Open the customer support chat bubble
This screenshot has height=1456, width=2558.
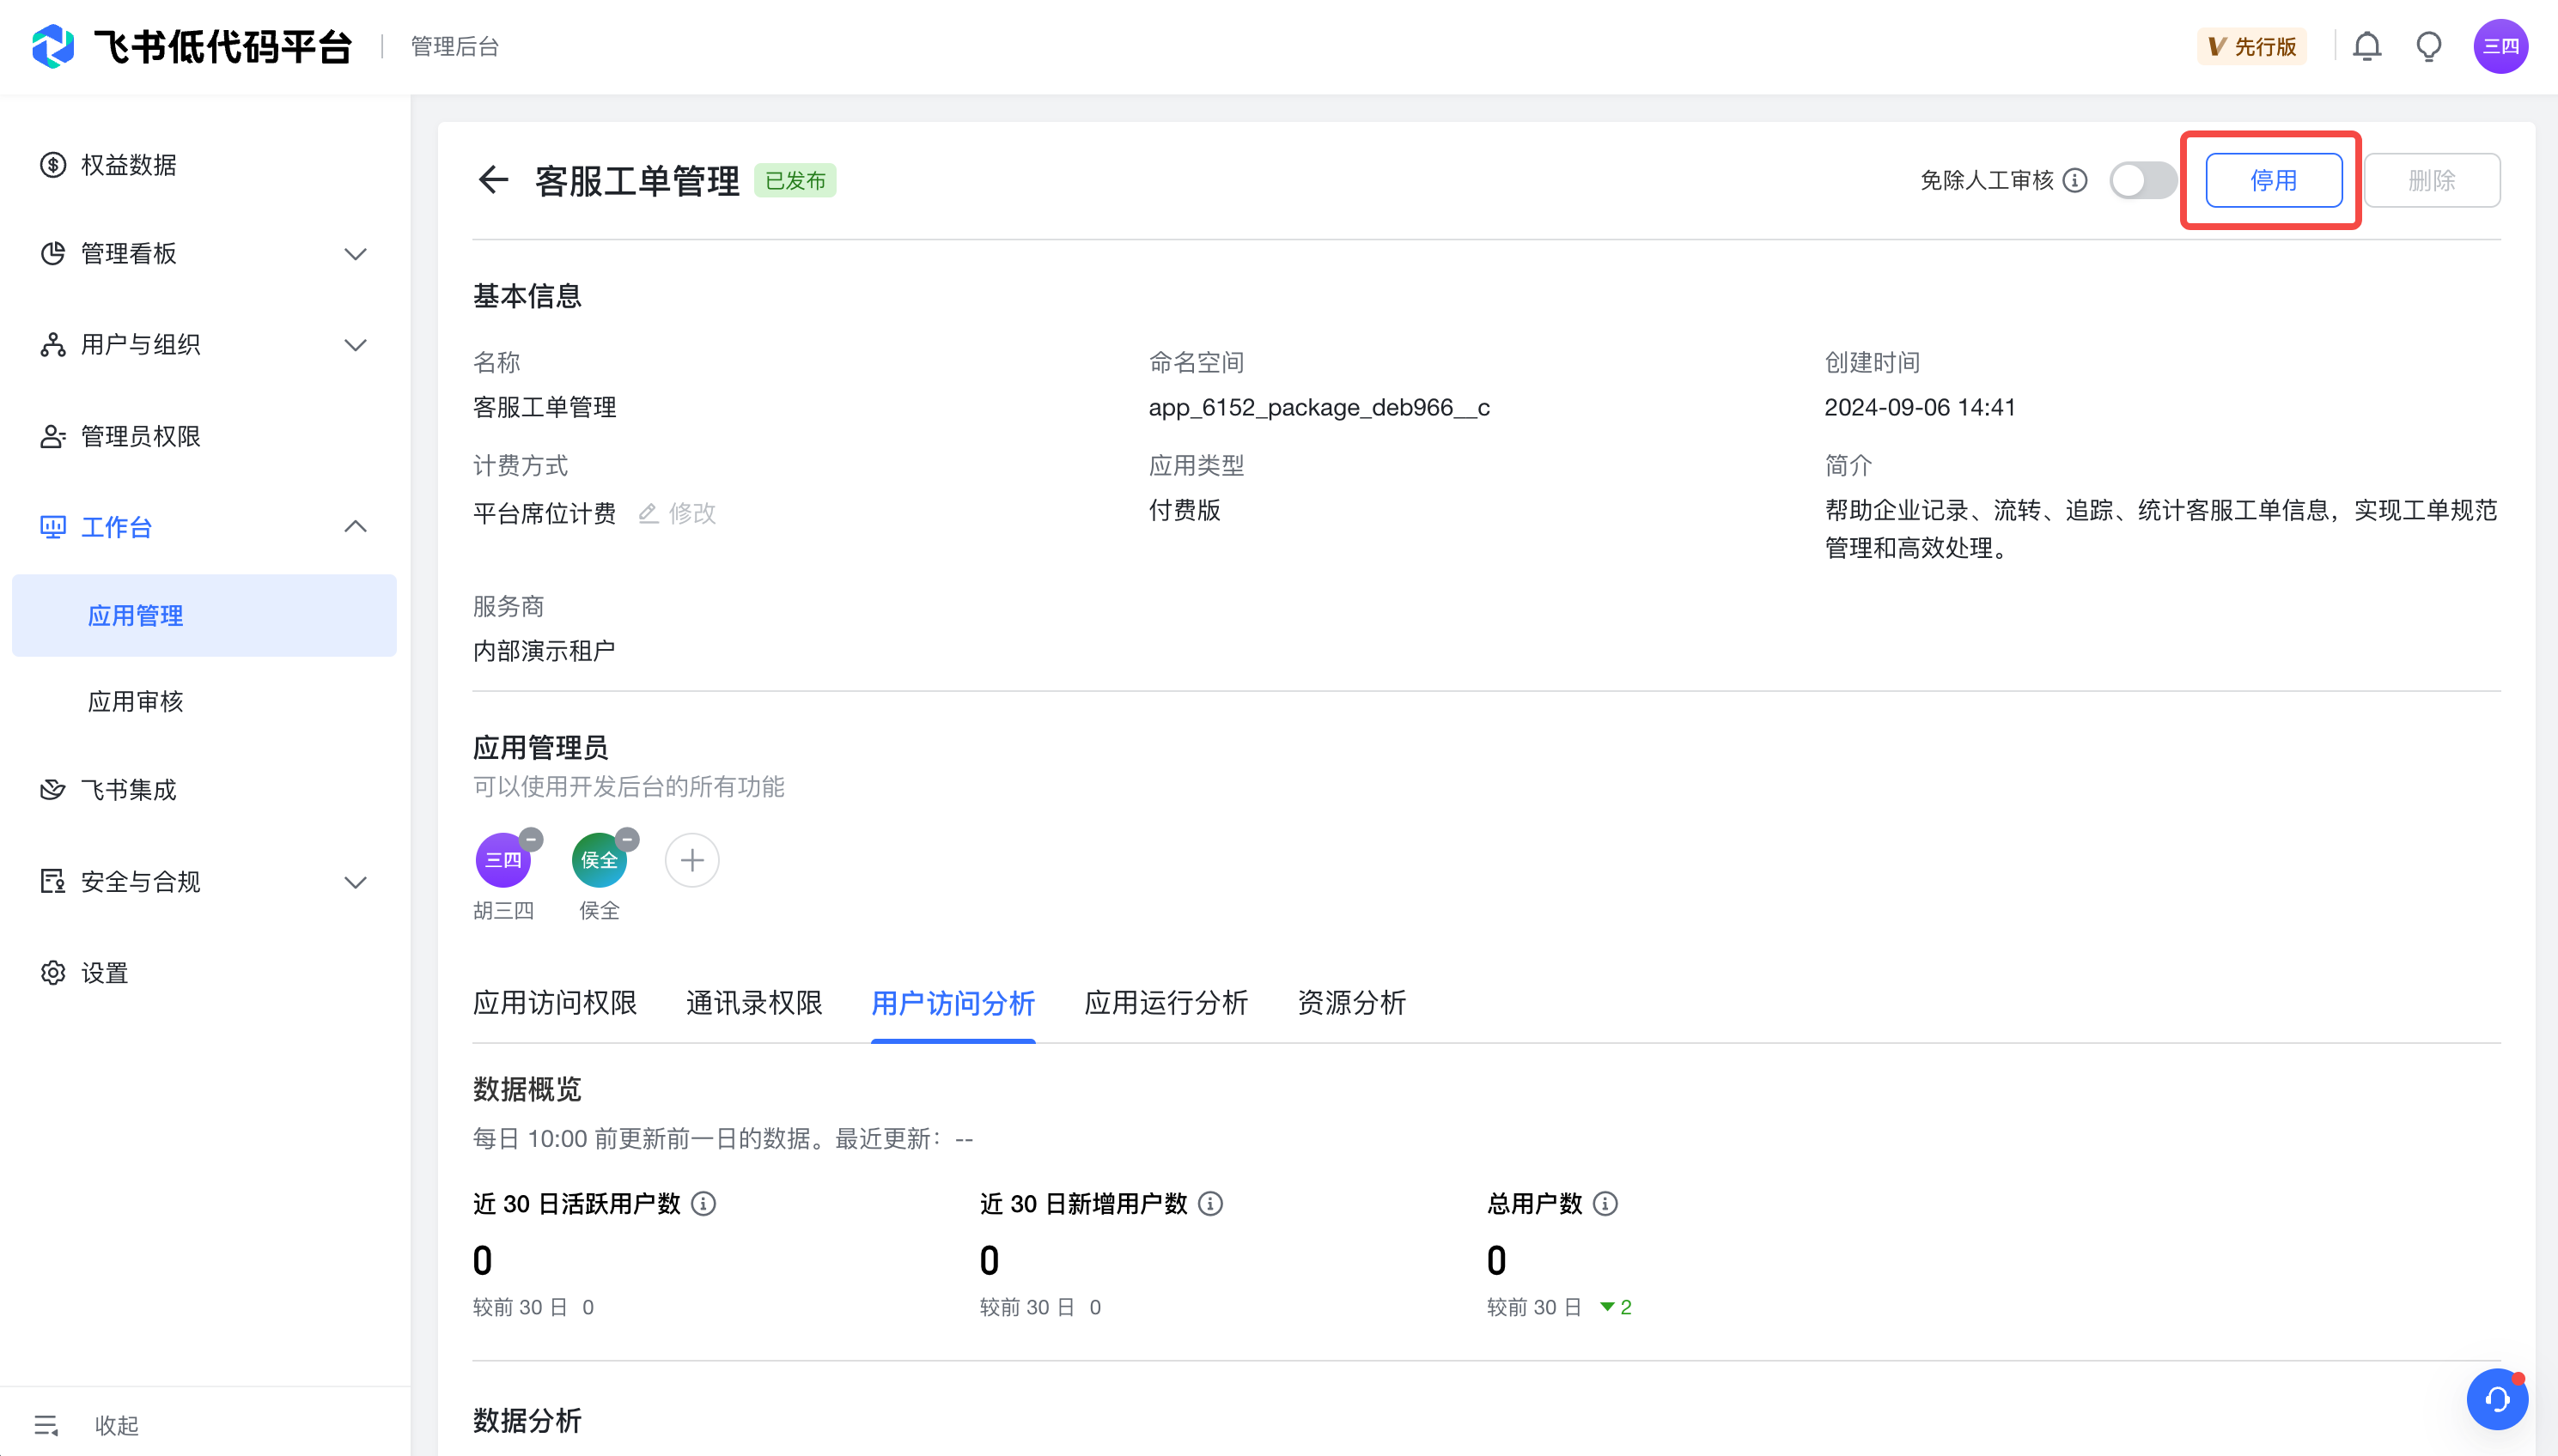(2497, 1399)
